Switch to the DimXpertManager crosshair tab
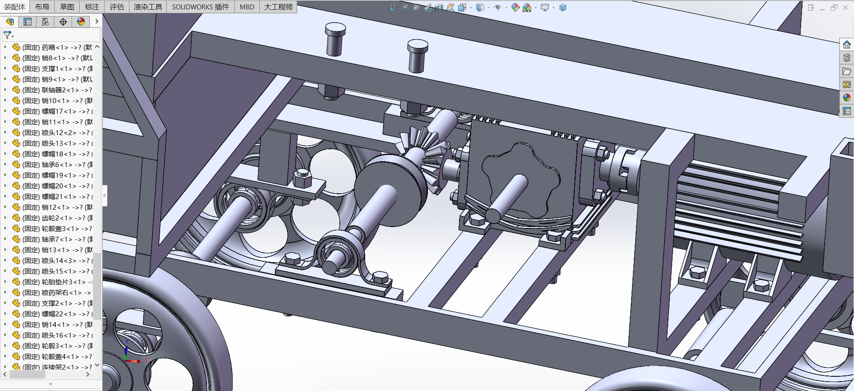The width and height of the screenshot is (854, 391). pyautogui.click(x=63, y=21)
